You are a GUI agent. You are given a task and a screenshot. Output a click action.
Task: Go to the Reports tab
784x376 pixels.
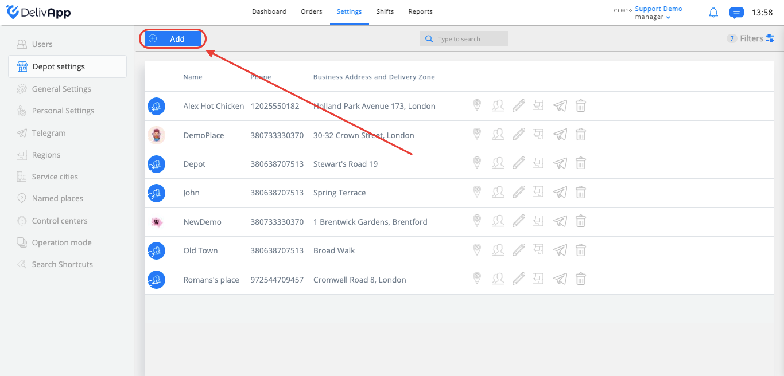click(420, 11)
